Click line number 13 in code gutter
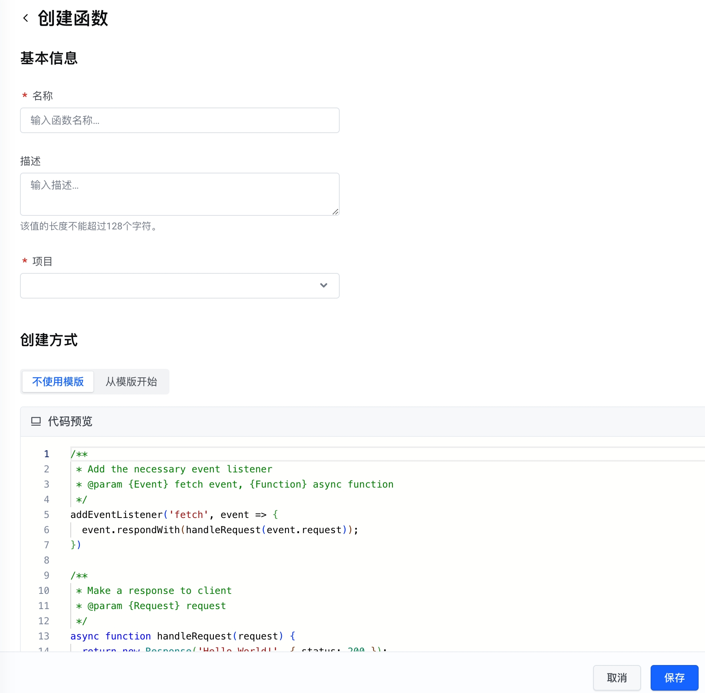The width and height of the screenshot is (705, 693). tap(44, 636)
